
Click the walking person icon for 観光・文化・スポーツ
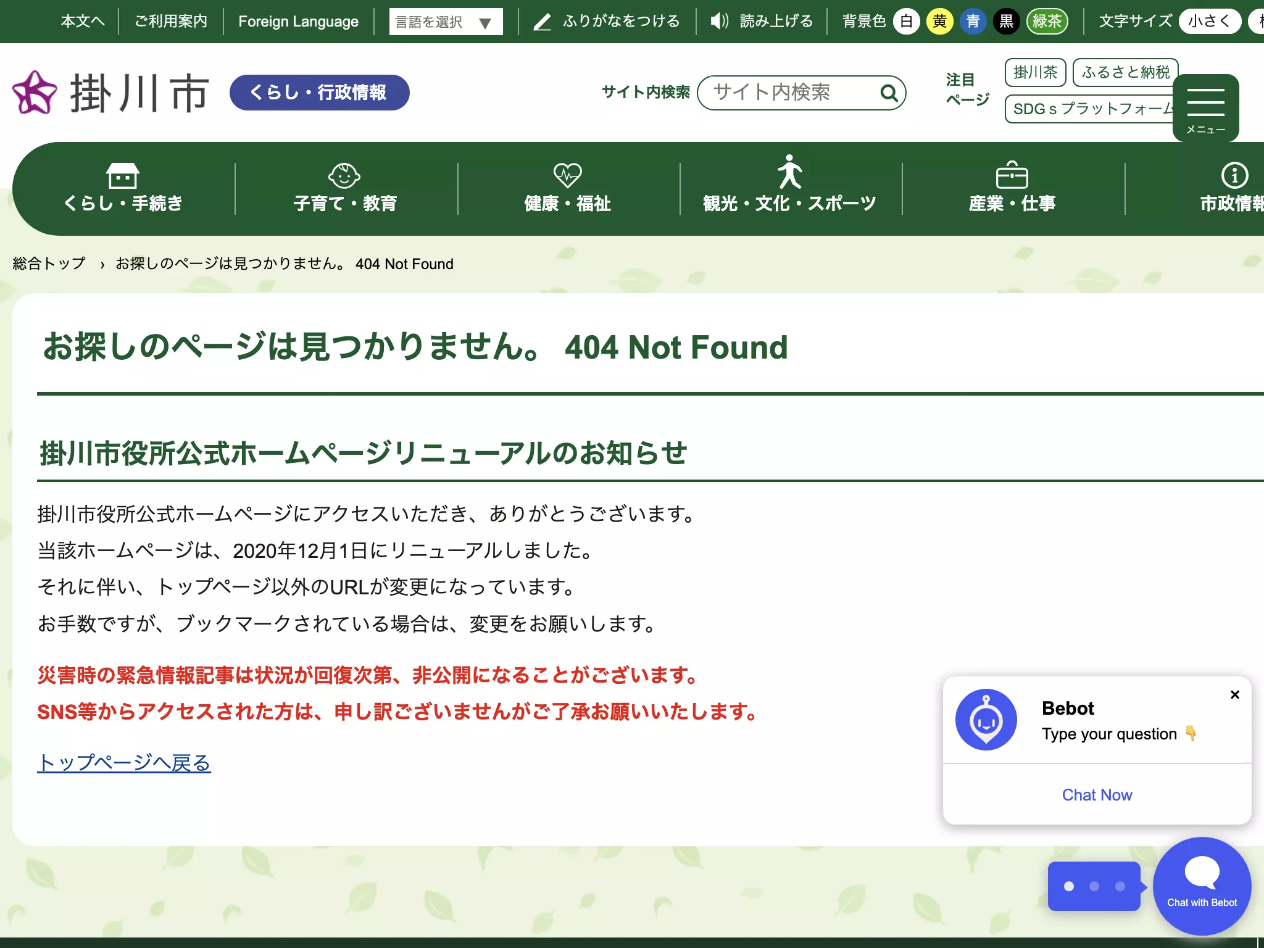[789, 172]
